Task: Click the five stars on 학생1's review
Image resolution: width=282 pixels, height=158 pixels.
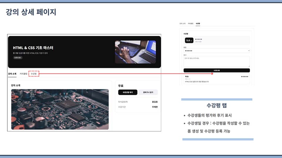Action: tap(244, 77)
